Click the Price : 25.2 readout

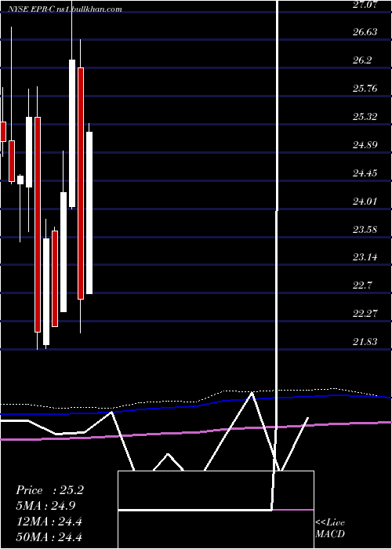pos(49,490)
